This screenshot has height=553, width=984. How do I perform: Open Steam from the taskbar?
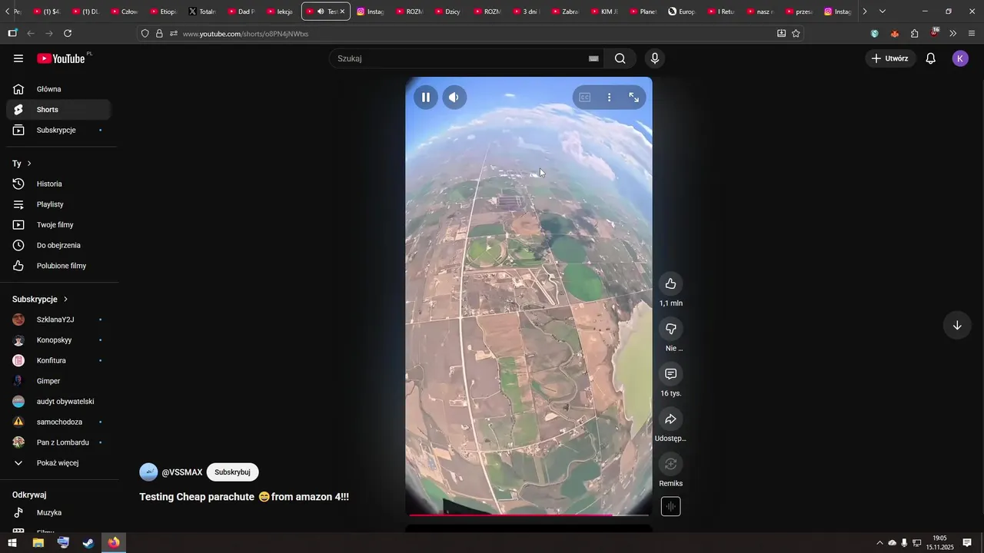pos(88,543)
